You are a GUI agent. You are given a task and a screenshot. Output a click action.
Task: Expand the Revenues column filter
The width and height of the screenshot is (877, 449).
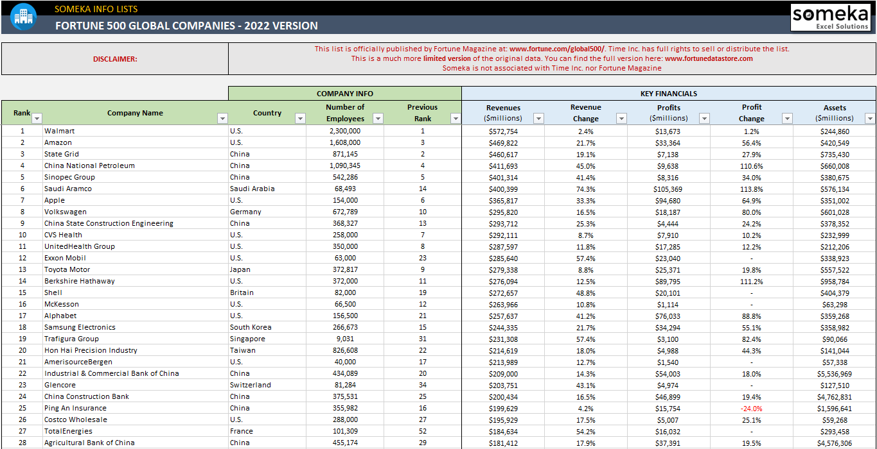click(x=538, y=119)
